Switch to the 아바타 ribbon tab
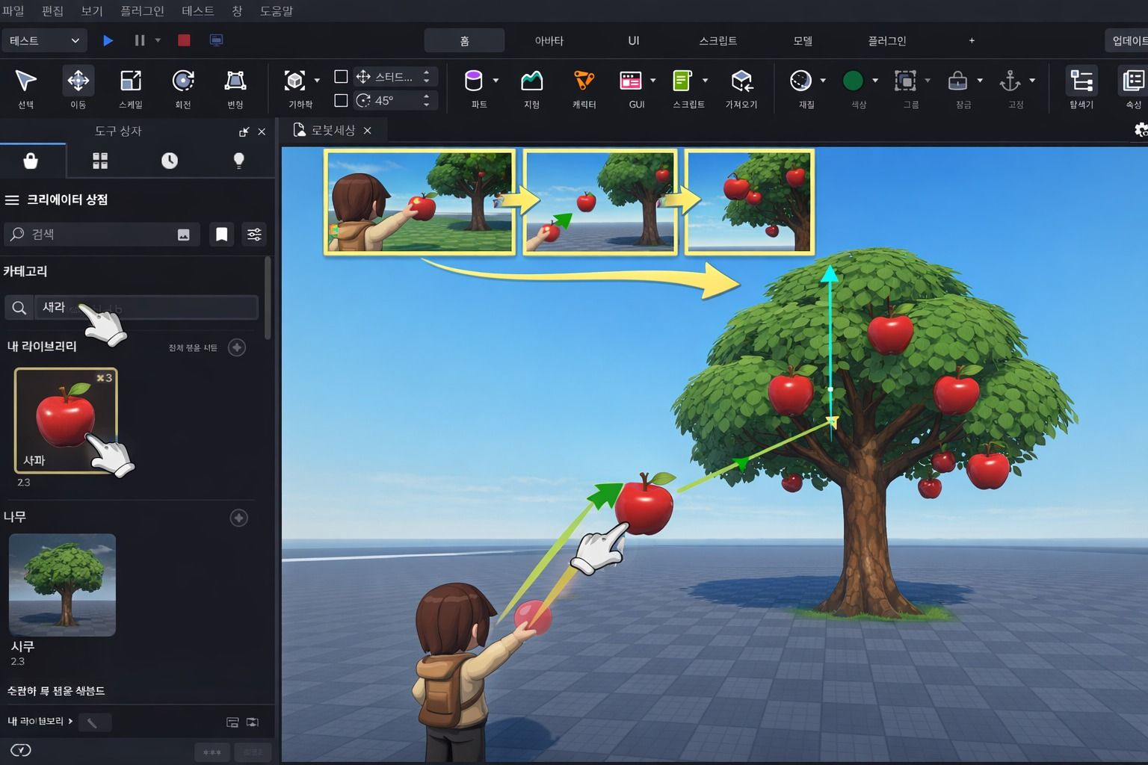This screenshot has height=765, width=1148. (x=549, y=40)
